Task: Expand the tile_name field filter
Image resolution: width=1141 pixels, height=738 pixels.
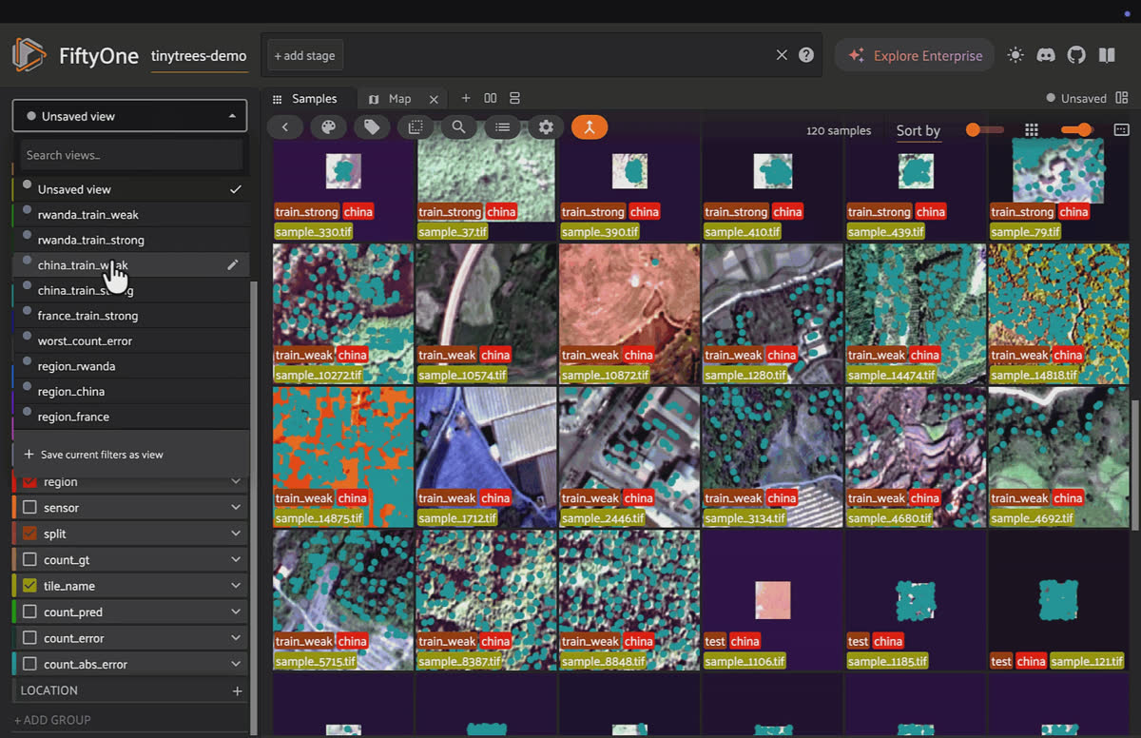Action: (236, 586)
